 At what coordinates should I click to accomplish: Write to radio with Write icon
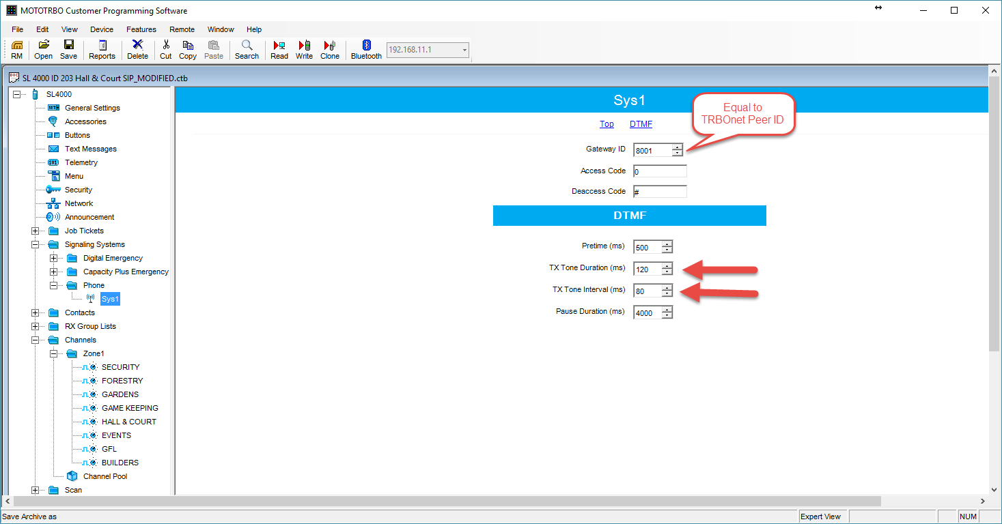[304, 50]
